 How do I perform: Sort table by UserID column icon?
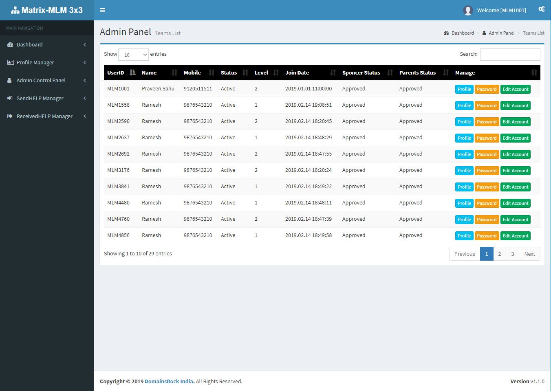132,72
